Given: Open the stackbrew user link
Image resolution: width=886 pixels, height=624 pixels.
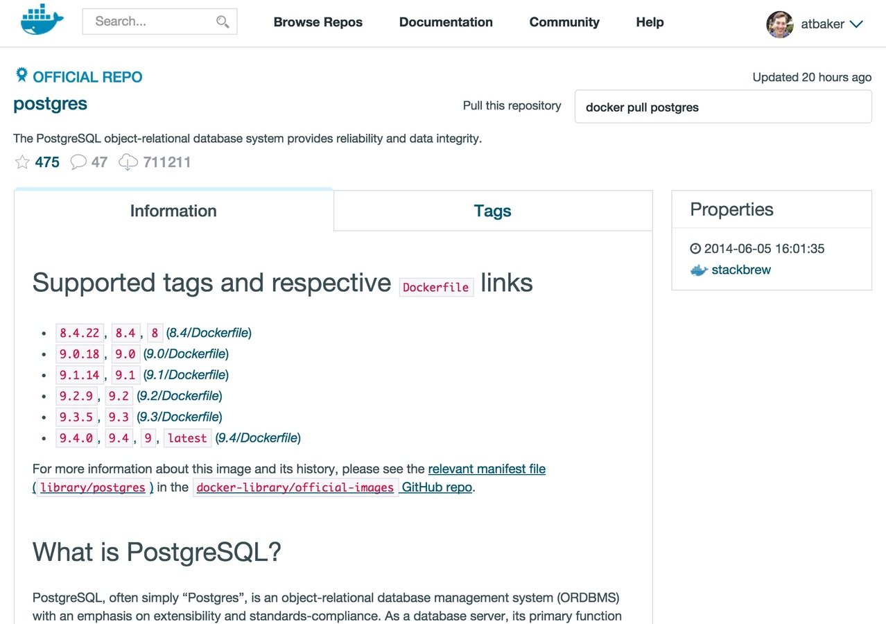Looking at the screenshot, I should (741, 270).
